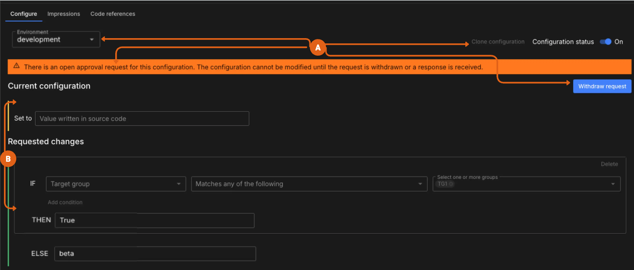Remove the TG1 group chip with its x icon
This screenshot has width=634, height=270.
(452, 184)
